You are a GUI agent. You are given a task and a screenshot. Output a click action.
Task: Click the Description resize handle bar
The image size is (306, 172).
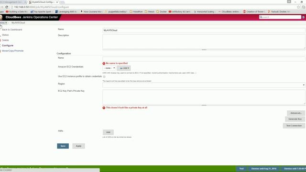[204, 50]
